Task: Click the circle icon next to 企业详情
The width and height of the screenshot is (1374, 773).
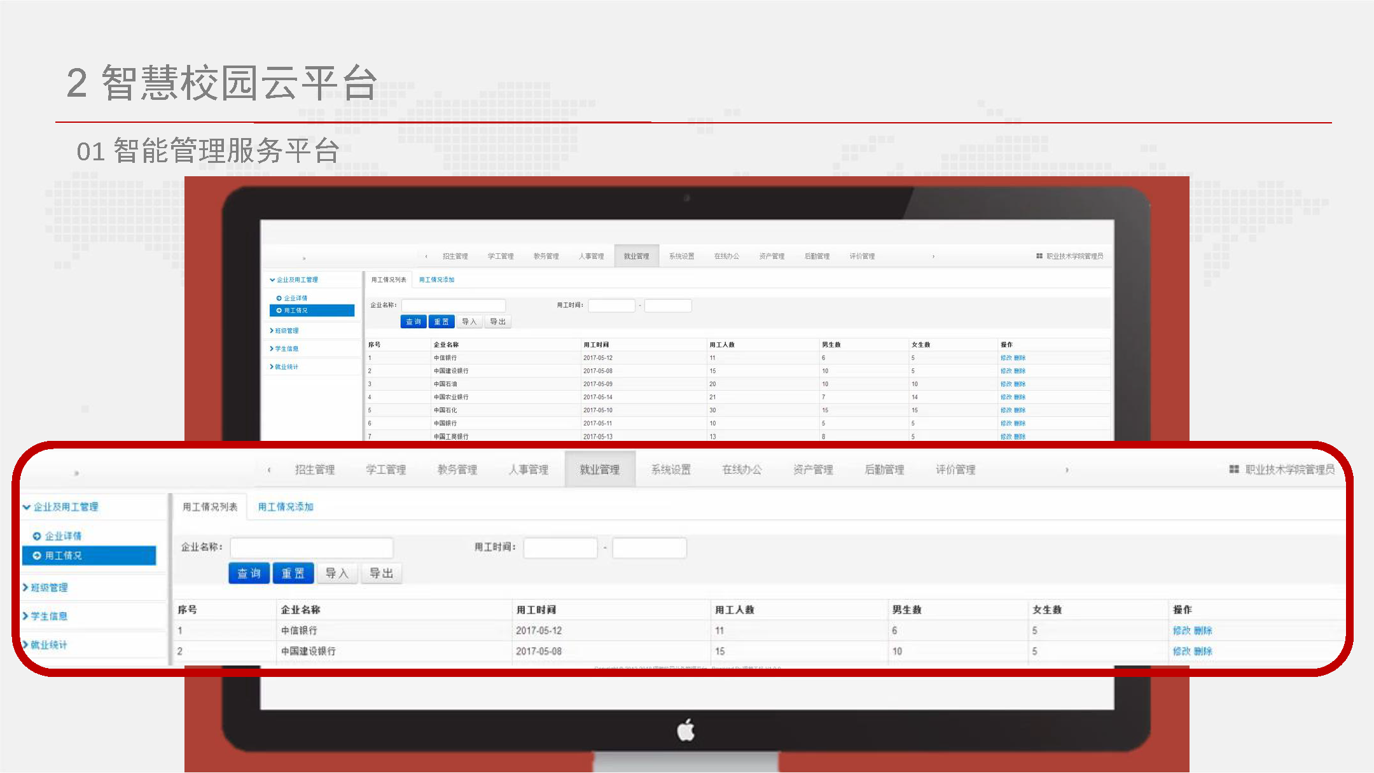Action: pyautogui.click(x=37, y=536)
